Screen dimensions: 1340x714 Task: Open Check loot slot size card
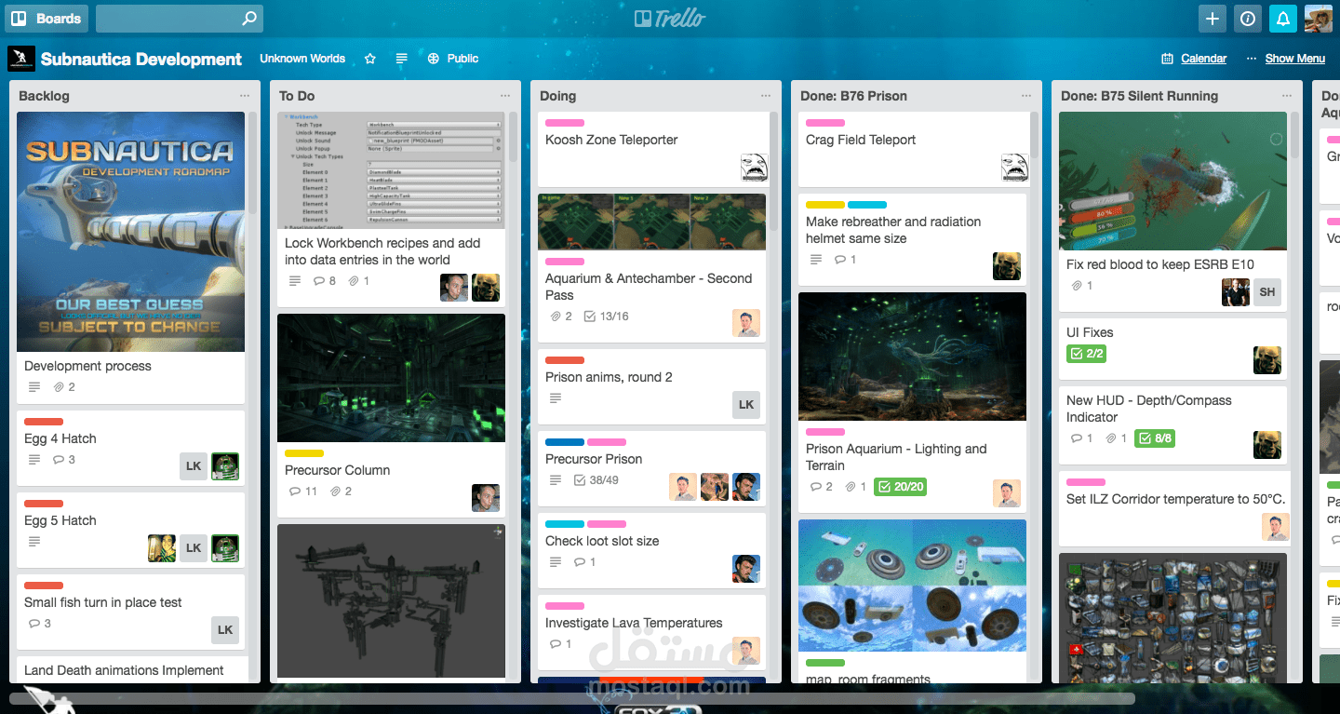651,549
